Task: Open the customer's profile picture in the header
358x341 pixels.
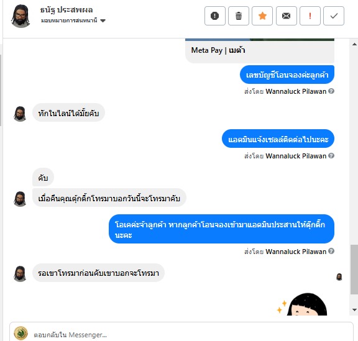Action: tap(21, 16)
